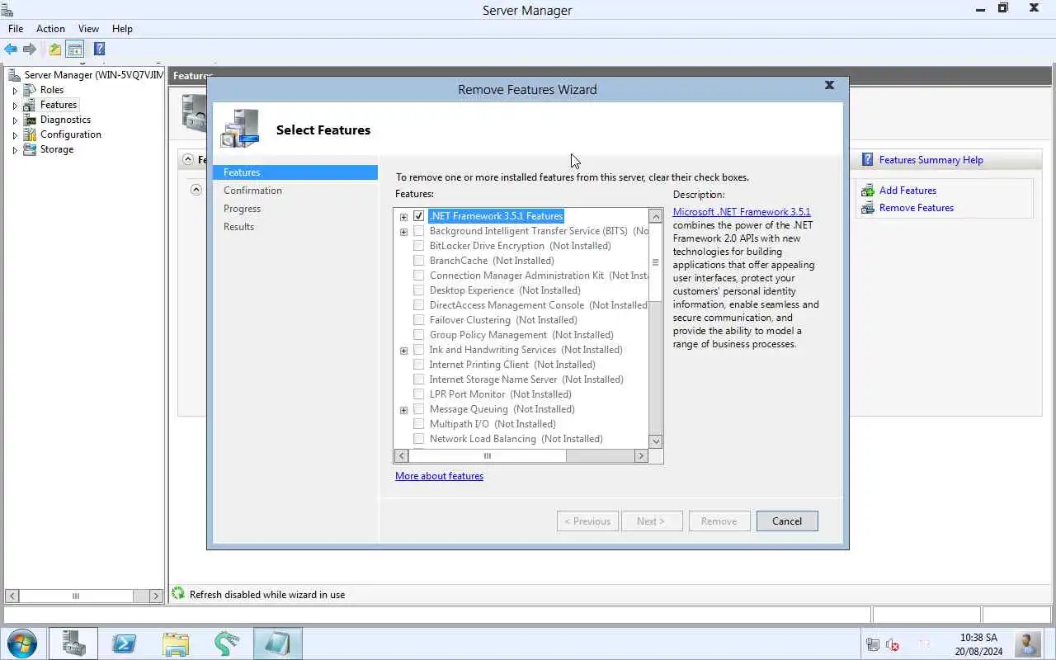Click the active wizard taskbar icon
Image resolution: width=1056 pixels, height=660 pixels.
pyautogui.click(x=277, y=643)
